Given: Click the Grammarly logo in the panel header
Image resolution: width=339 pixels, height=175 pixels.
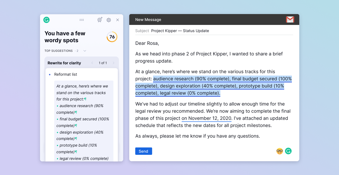Looking at the screenshot, I should click(x=47, y=20).
